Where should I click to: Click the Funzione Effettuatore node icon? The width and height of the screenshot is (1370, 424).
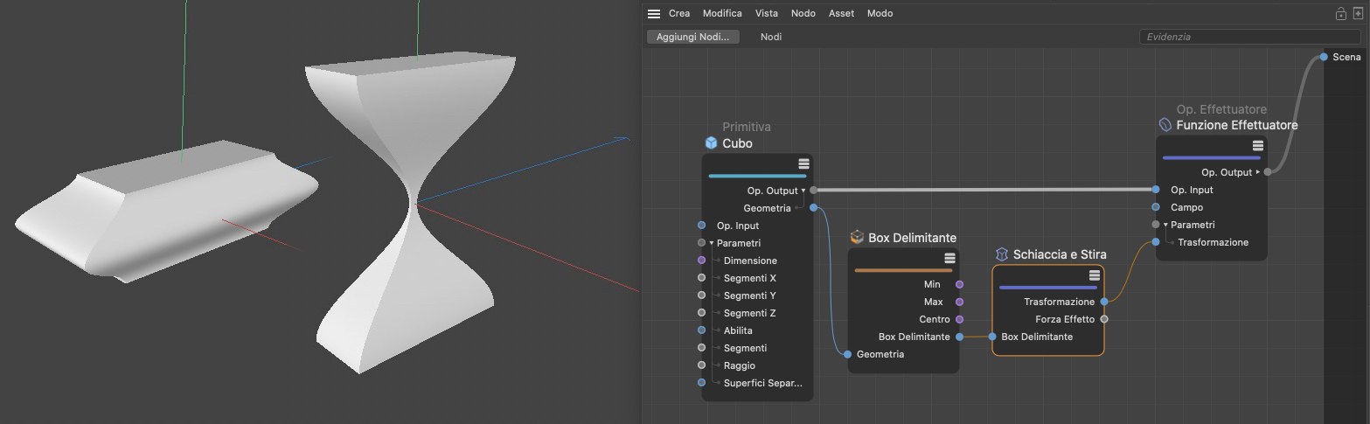[1165, 125]
